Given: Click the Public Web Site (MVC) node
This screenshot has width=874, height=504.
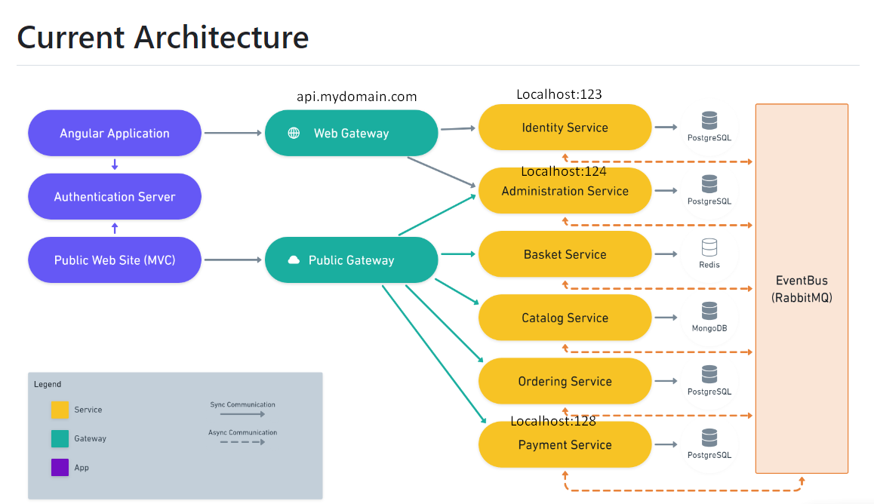Looking at the screenshot, I should 115,260.
